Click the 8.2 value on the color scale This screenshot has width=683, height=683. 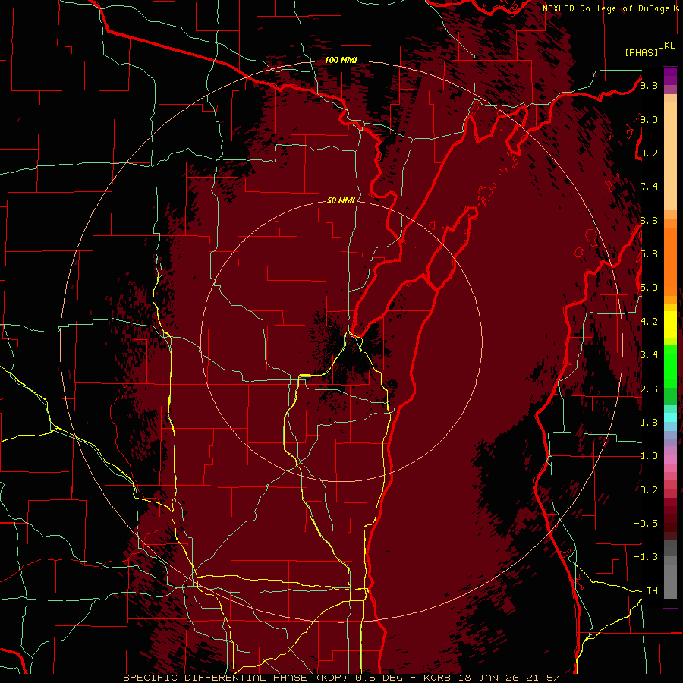(649, 153)
